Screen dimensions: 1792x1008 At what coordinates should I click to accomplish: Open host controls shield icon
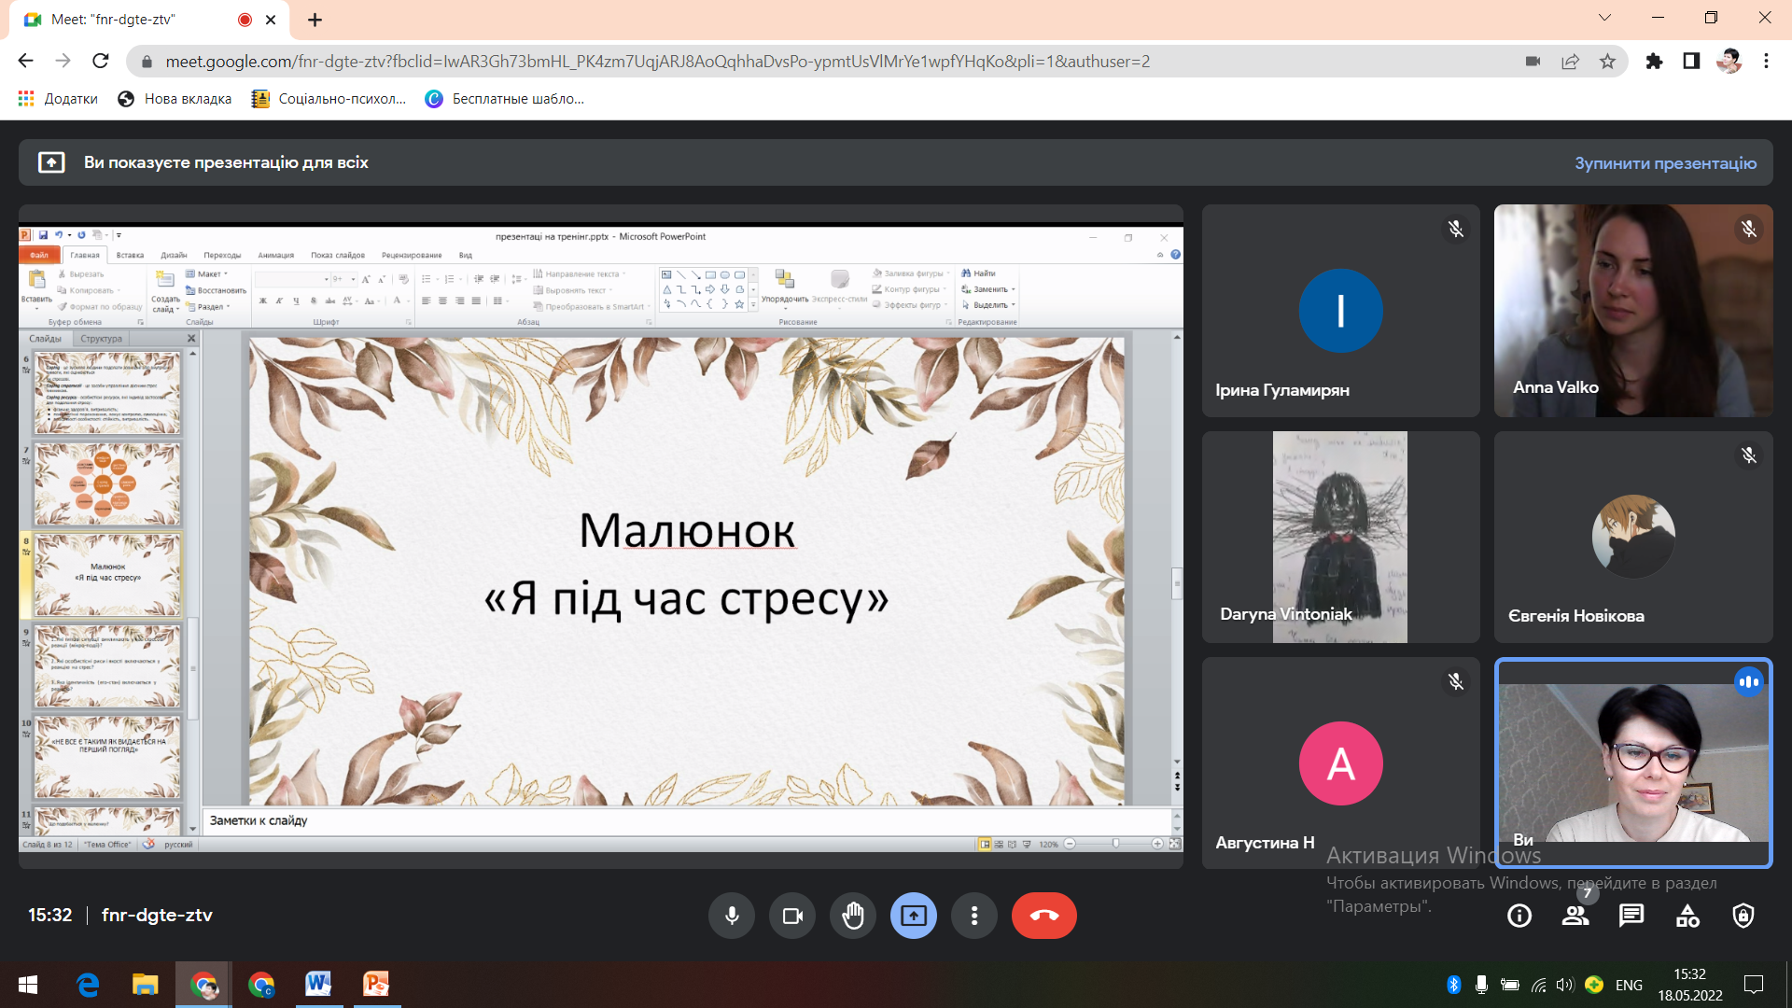[1743, 916]
